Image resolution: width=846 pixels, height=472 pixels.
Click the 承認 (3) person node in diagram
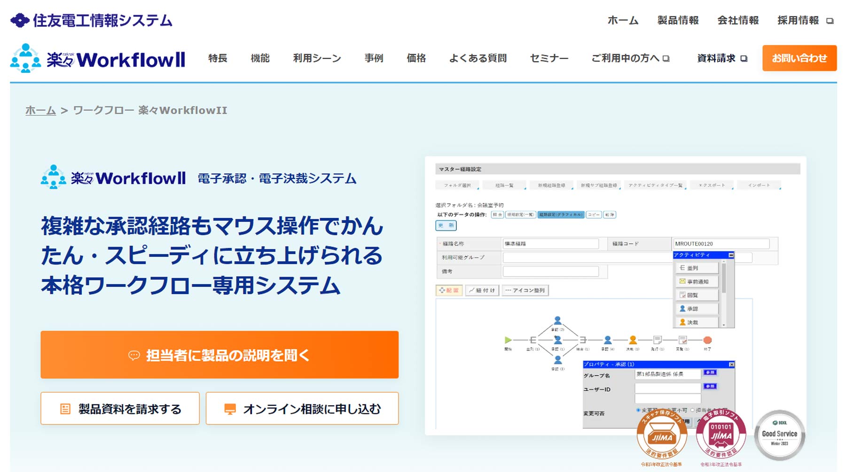click(x=557, y=360)
